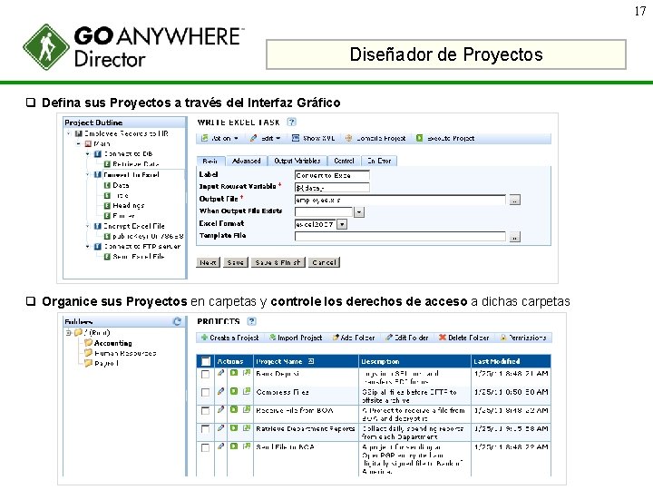Check the Bank Deposit project checkbox

click(x=205, y=374)
